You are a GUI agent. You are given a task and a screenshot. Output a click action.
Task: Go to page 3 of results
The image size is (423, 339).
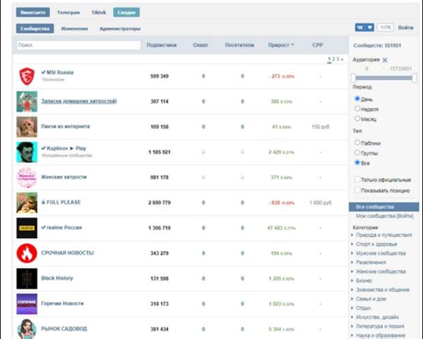click(x=338, y=59)
